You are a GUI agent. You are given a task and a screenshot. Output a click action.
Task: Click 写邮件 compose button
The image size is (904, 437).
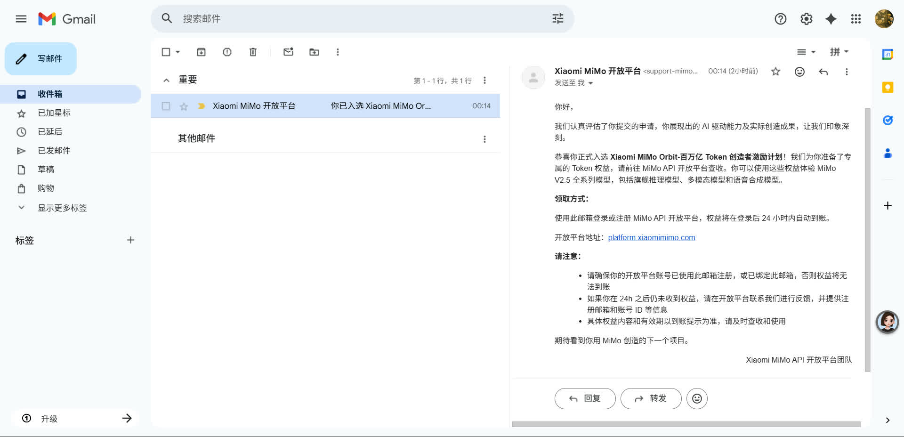[x=41, y=59]
